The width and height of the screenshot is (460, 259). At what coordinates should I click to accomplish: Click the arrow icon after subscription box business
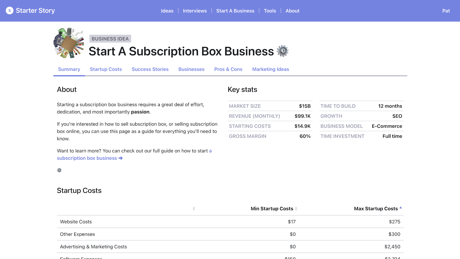click(120, 158)
